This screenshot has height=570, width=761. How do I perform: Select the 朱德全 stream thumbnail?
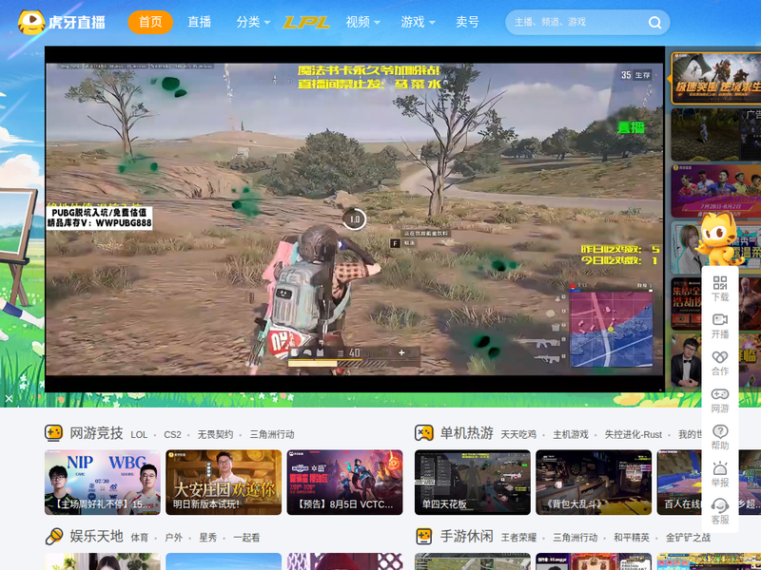686,303
